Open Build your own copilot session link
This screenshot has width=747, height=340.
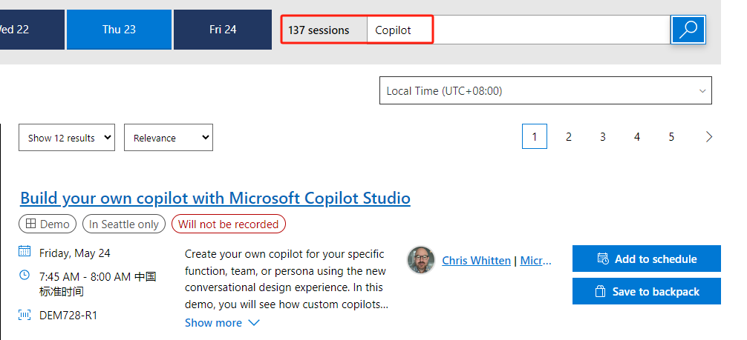click(215, 198)
